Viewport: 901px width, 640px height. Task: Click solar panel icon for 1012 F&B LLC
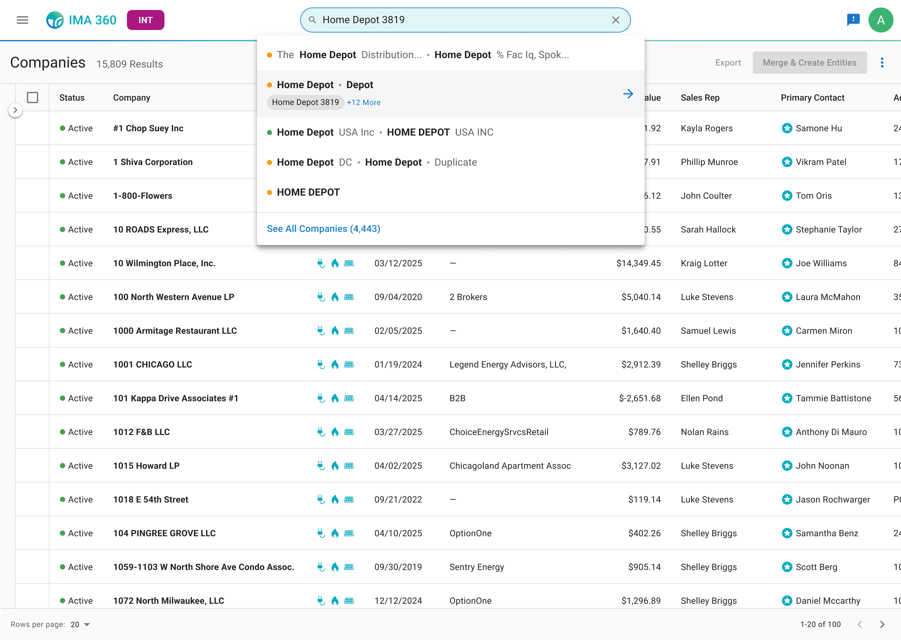[349, 432]
